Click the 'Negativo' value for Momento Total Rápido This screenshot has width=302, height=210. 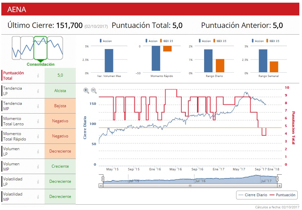[x=60, y=136]
